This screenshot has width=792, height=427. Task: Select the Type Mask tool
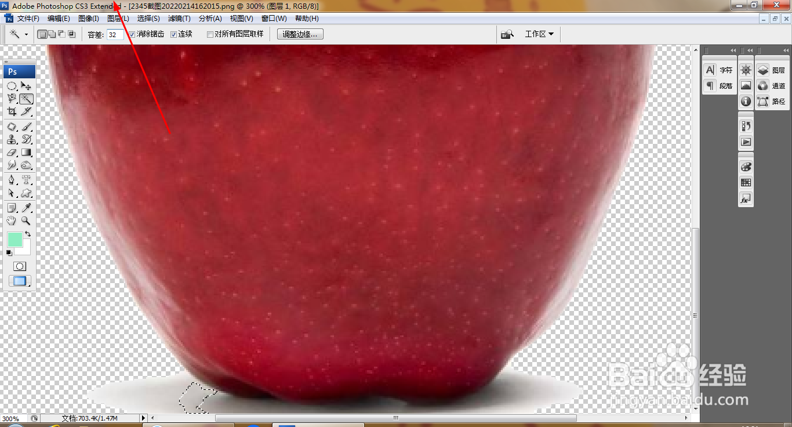pos(26,180)
